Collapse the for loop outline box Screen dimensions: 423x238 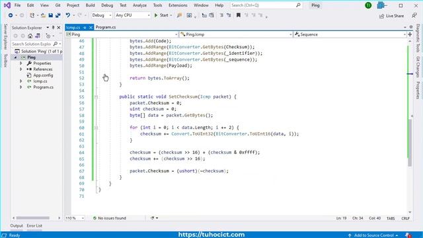point(96,128)
